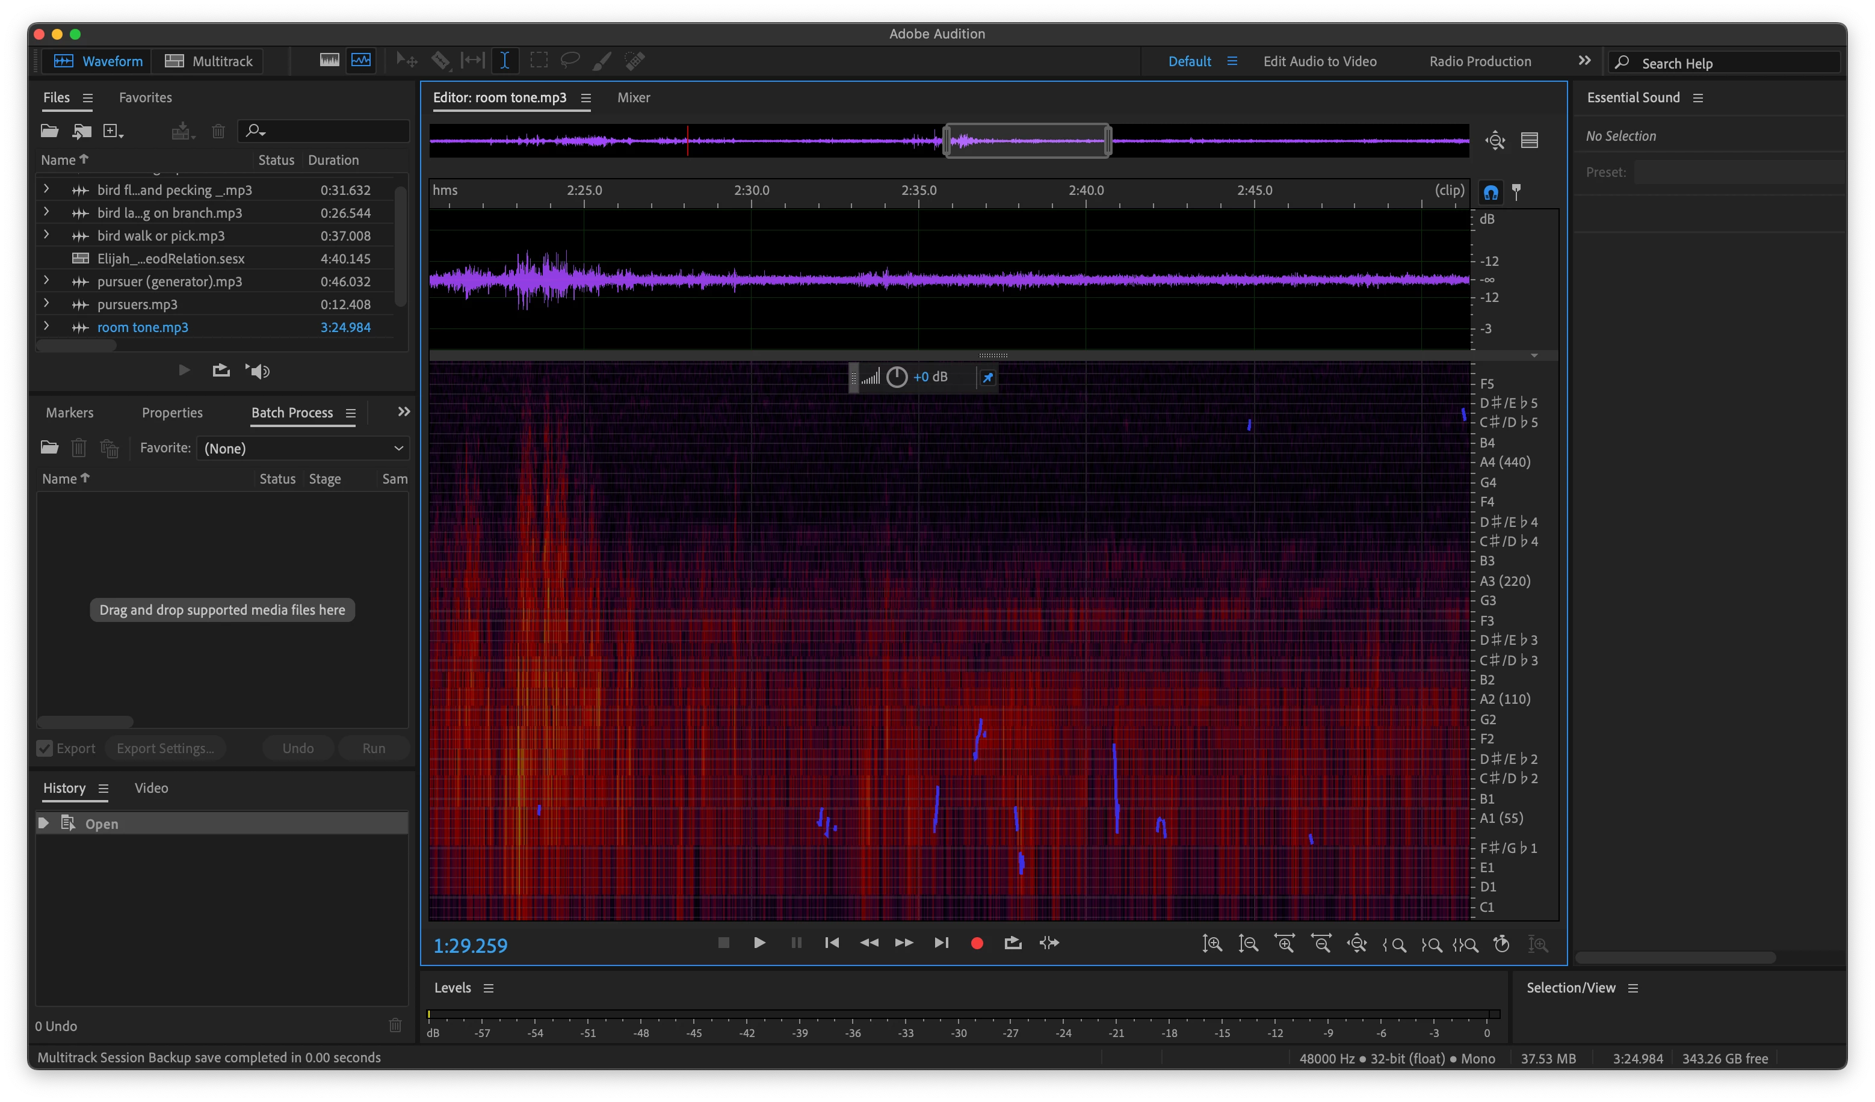The width and height of the screenshot is (1875, 1102).
Task: Click the Open File folder icon
Action: coord(49,131)
